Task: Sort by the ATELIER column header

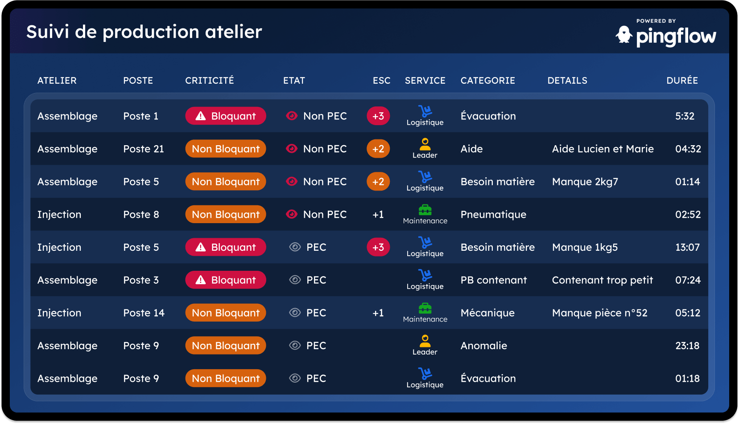Action: click(x=57, y=81)
